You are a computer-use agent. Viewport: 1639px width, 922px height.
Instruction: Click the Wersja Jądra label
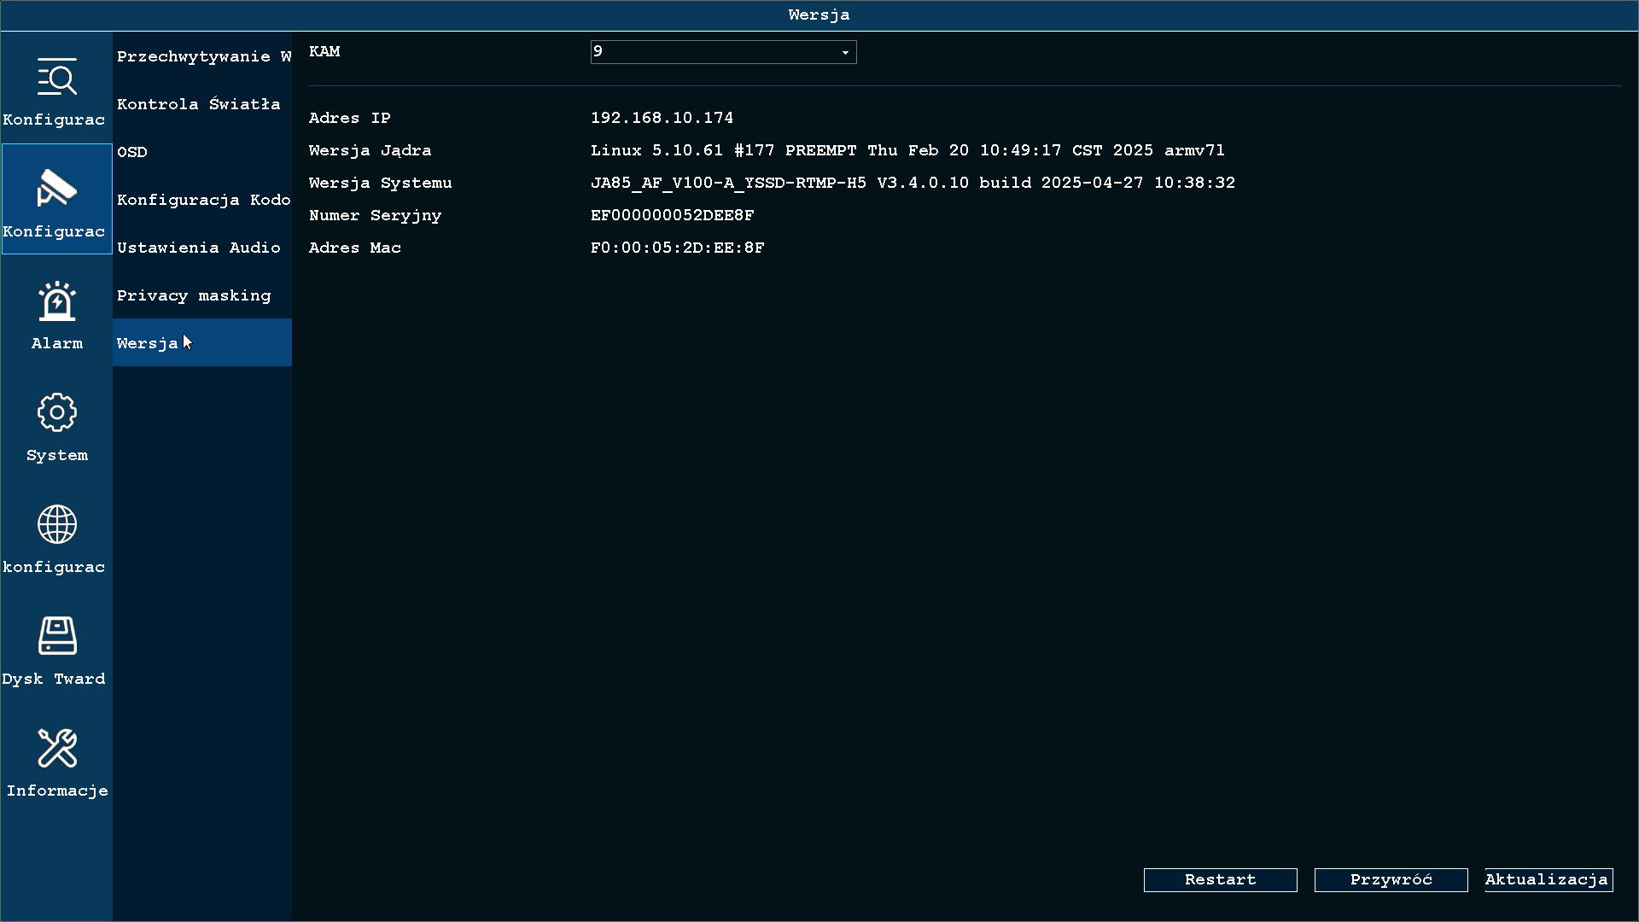click(370, 151)
